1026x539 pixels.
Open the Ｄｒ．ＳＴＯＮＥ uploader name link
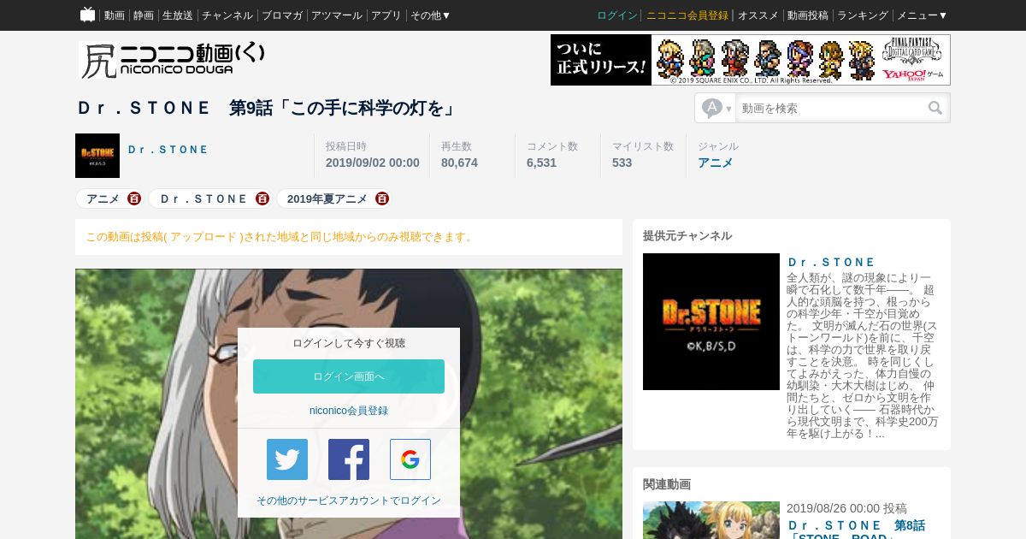[168, 150]
